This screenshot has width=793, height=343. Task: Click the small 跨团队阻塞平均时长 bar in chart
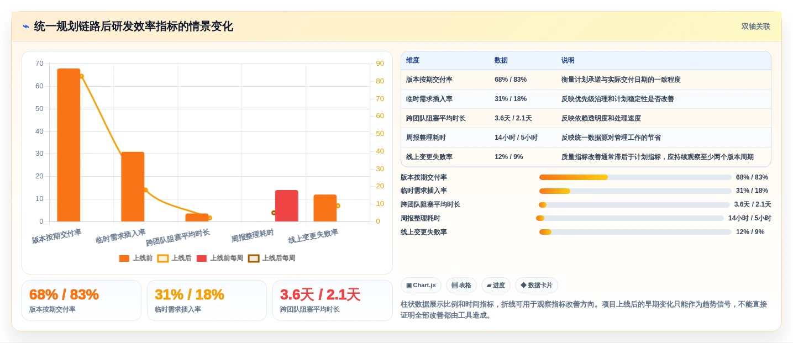(x=197, y=218)
